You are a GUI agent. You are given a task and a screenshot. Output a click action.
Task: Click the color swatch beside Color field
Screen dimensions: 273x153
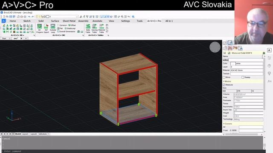(233, 64)
